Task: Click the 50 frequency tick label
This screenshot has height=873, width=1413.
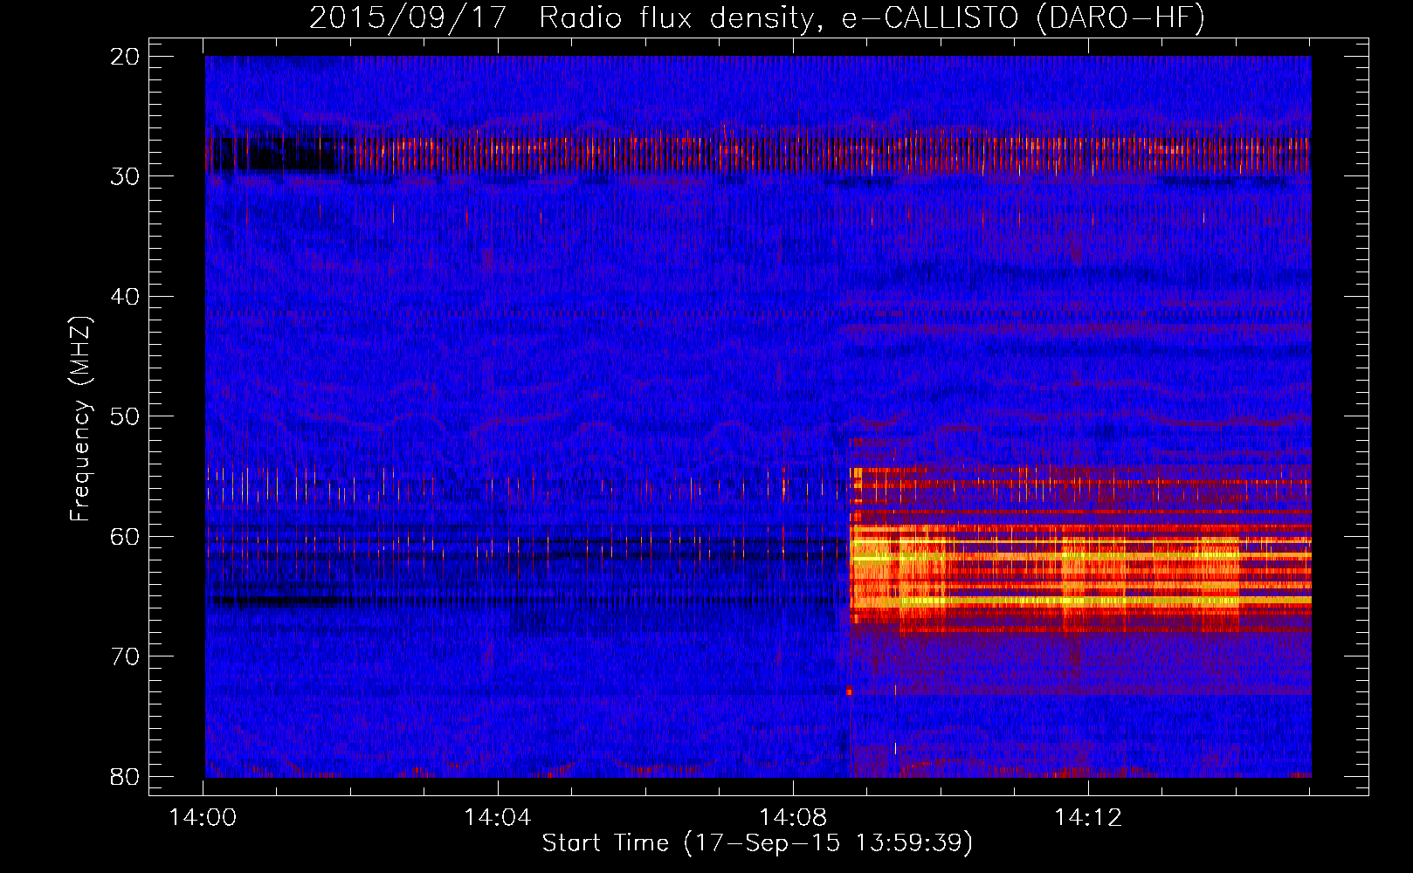Action: pos(126,416)
